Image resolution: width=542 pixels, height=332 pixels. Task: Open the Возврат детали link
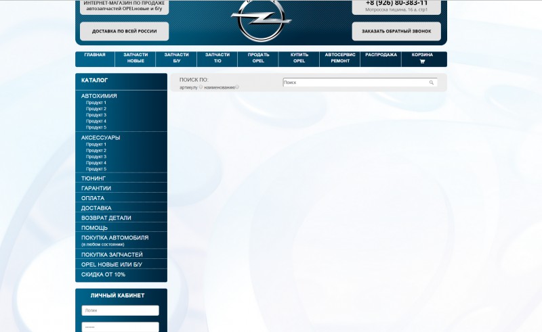pyautogui.click(x=106, y=218)
